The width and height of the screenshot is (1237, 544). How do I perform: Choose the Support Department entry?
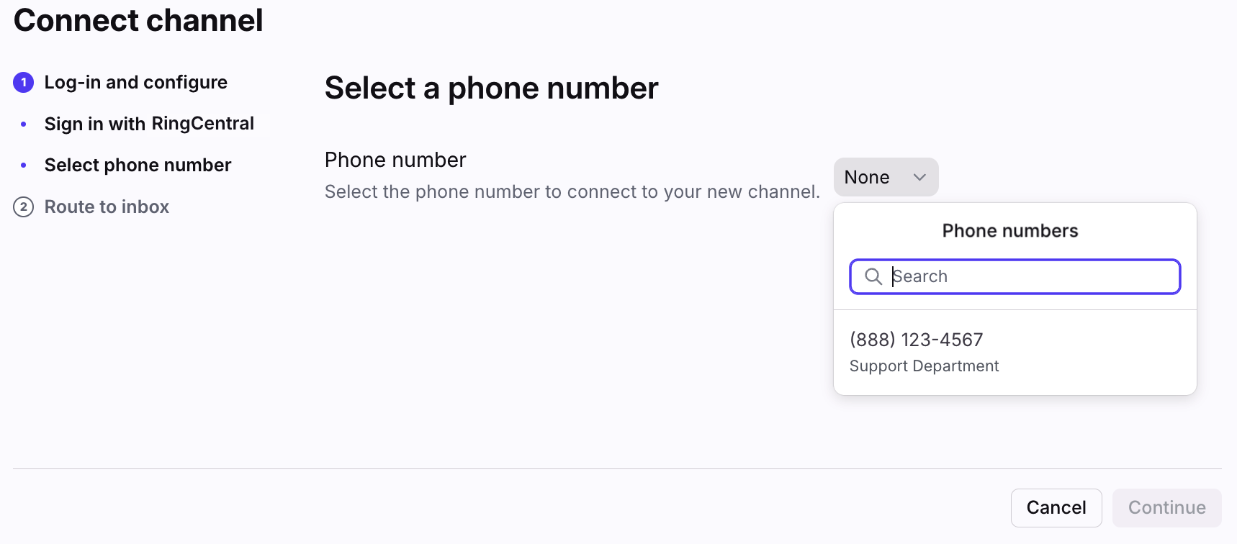click(924, 366)
